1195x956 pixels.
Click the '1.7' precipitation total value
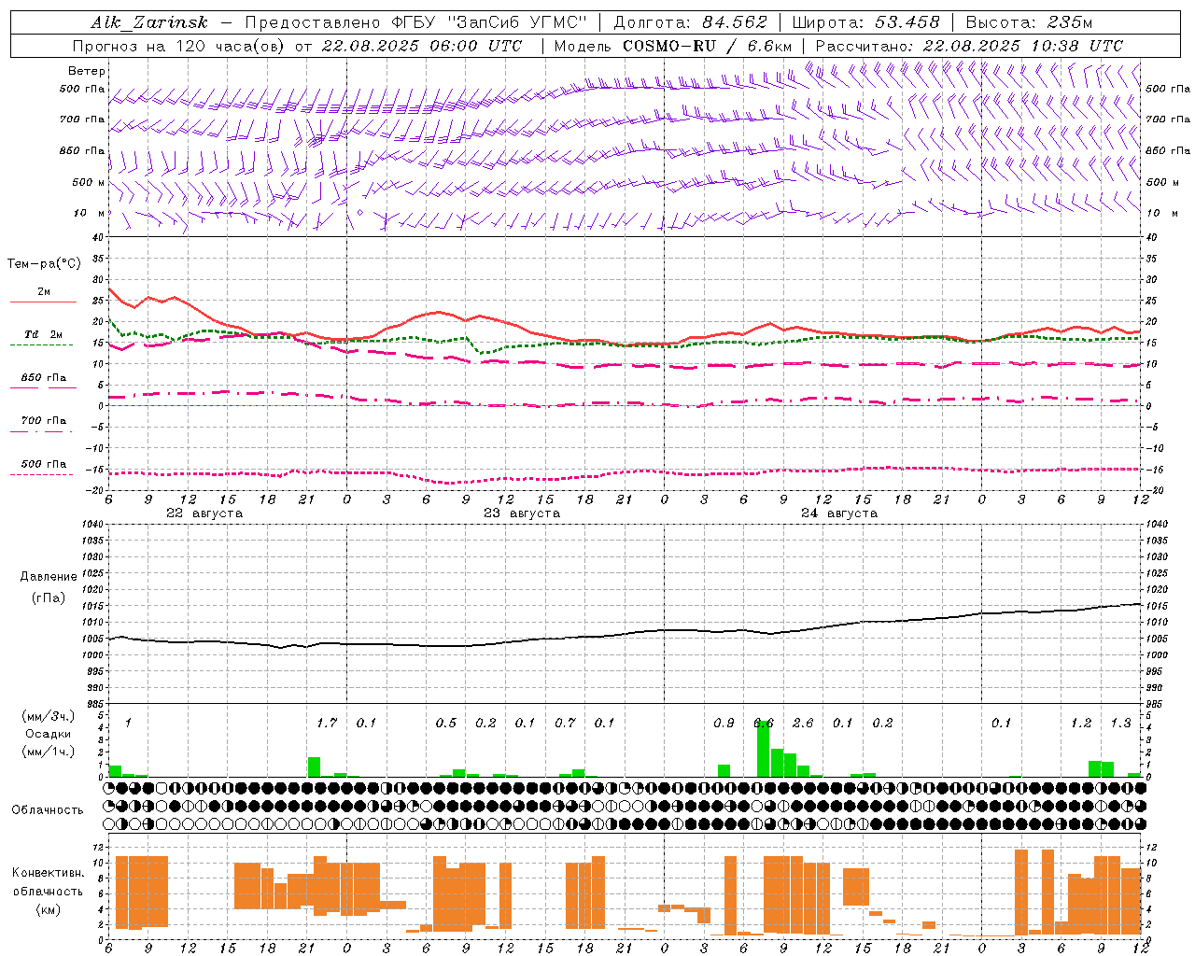click(x=327, y=724)
